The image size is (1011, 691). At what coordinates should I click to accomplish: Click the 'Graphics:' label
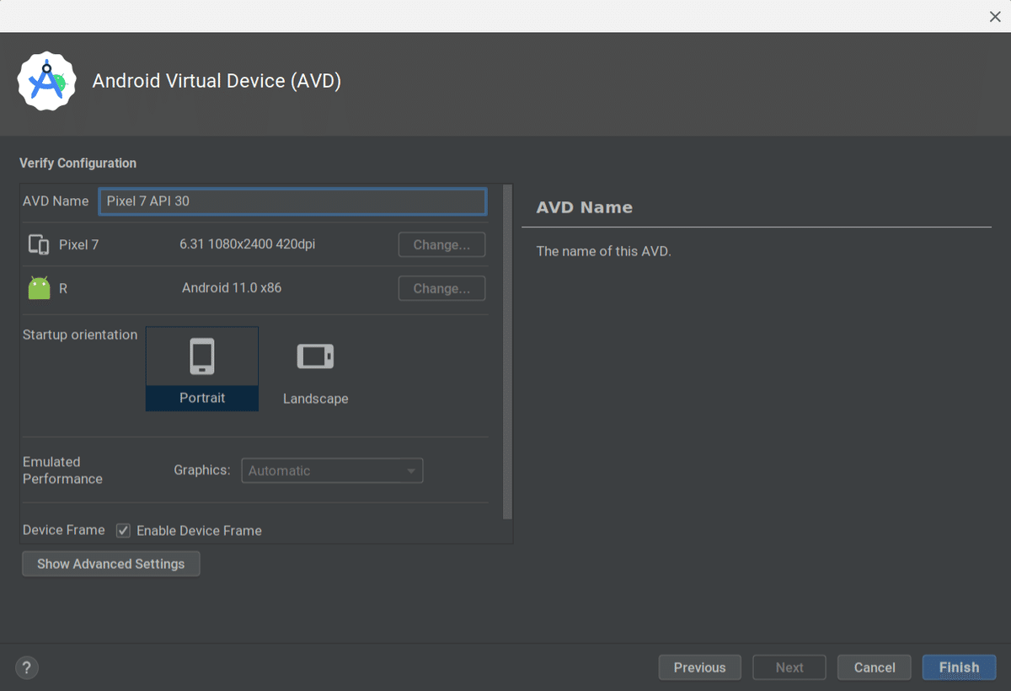point(201,470)
